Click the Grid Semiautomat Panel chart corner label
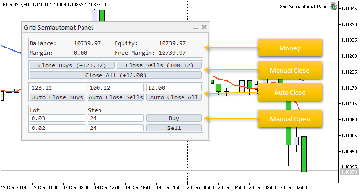Screen dimensions: 364x193 [x=304, y=6]
